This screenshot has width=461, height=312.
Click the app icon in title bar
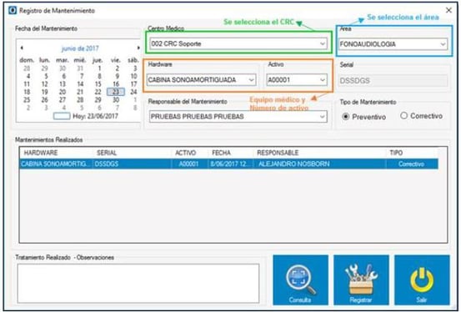pos(13,11)
